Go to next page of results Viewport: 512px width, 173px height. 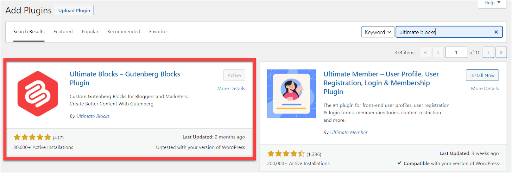(x=488, y=52)
